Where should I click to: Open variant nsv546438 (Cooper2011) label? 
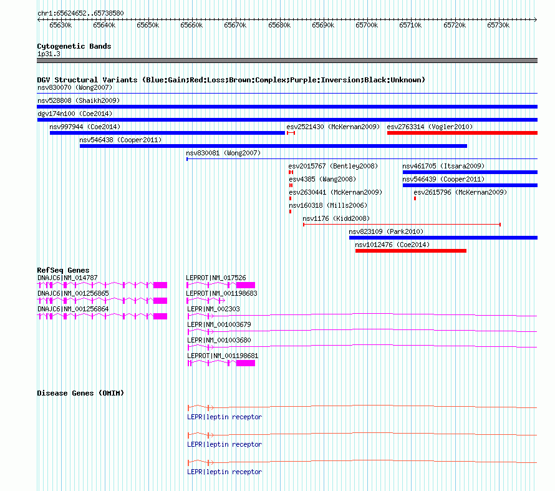pos(120,140)
